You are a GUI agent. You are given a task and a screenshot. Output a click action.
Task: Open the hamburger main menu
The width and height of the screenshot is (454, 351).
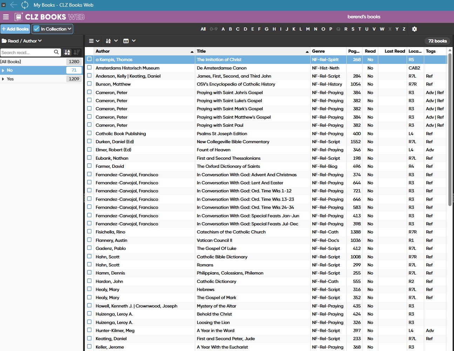6,17
